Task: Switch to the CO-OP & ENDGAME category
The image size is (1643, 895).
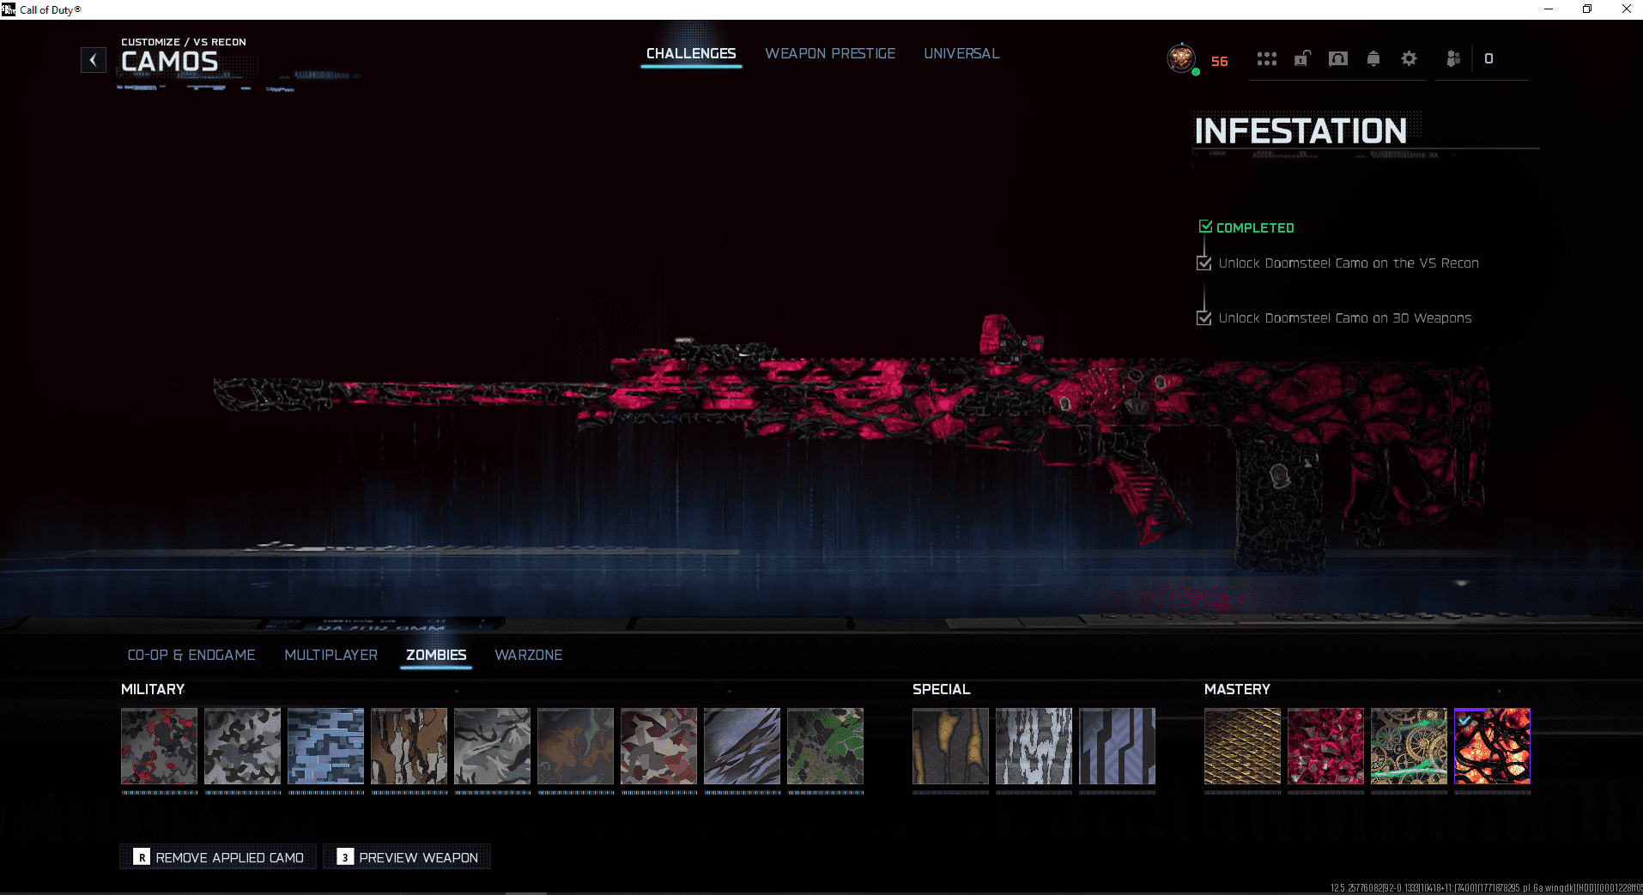Action: (191, 655)
